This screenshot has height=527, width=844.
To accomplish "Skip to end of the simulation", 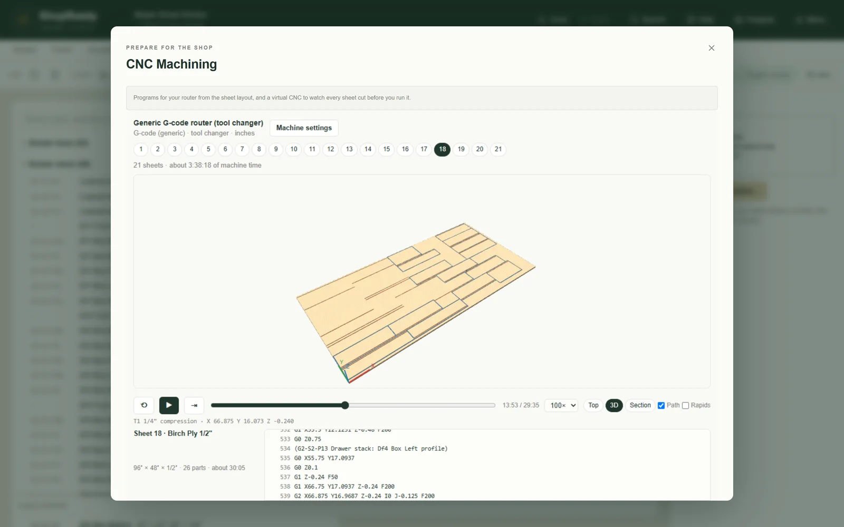I will 194,405.
